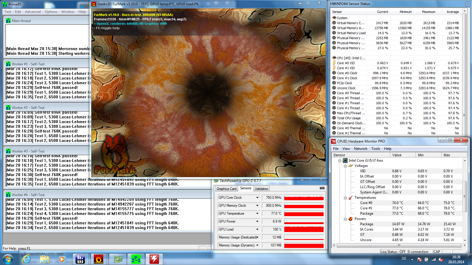Click the GPU Load red graph

click(304, 229)
